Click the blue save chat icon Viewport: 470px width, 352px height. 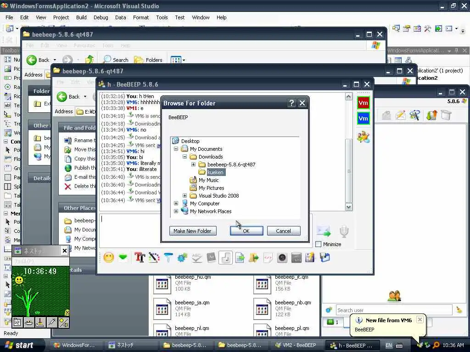click(325, 258)
